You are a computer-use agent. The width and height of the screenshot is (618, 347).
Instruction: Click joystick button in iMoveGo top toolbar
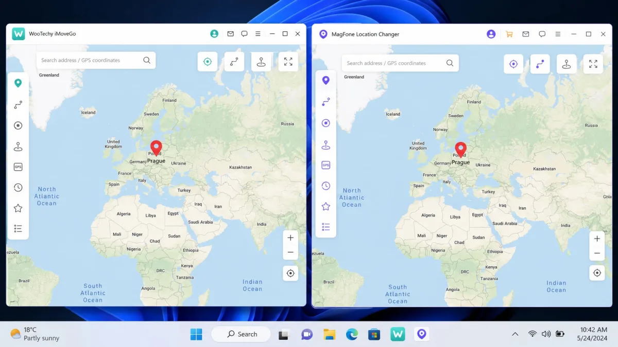261,62
